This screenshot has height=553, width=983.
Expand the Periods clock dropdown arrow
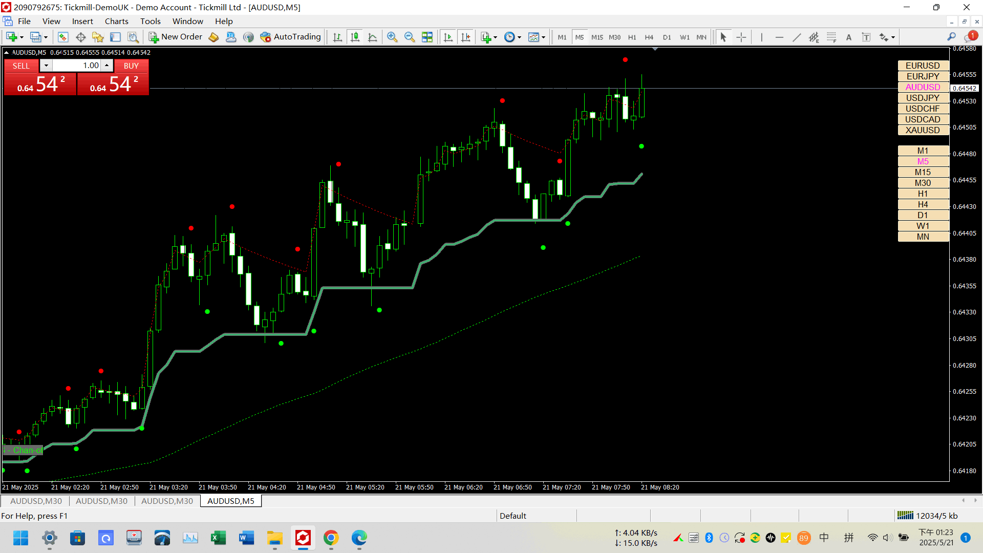(x=519, y=37)
